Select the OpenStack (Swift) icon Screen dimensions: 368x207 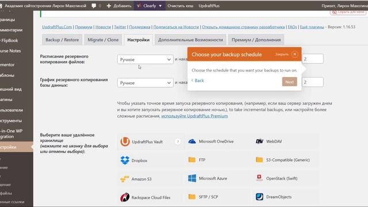[x=259, y=178]
